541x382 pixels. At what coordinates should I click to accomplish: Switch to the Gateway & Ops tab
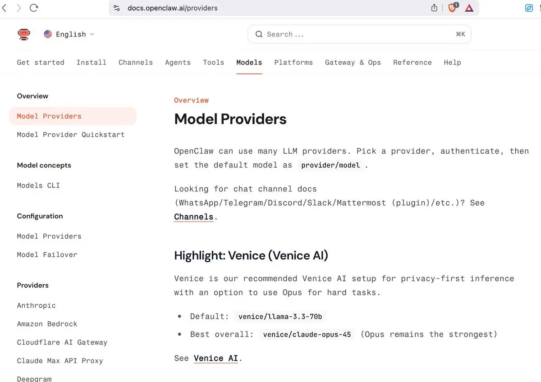pyautogui.click(x=353, y=63)
